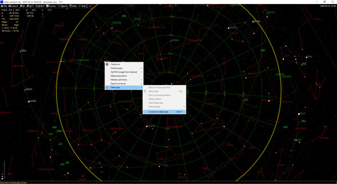Open the Objects menu
This screenshot has height=184, width=337.
[63, 6]
